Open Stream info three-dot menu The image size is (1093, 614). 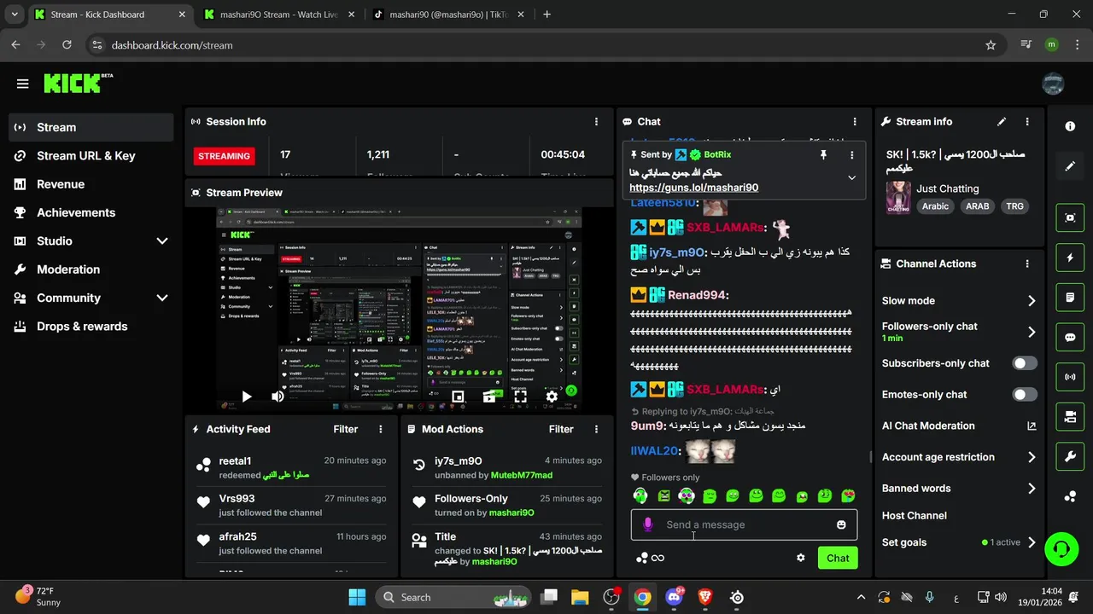click(x=1027, y=122)
